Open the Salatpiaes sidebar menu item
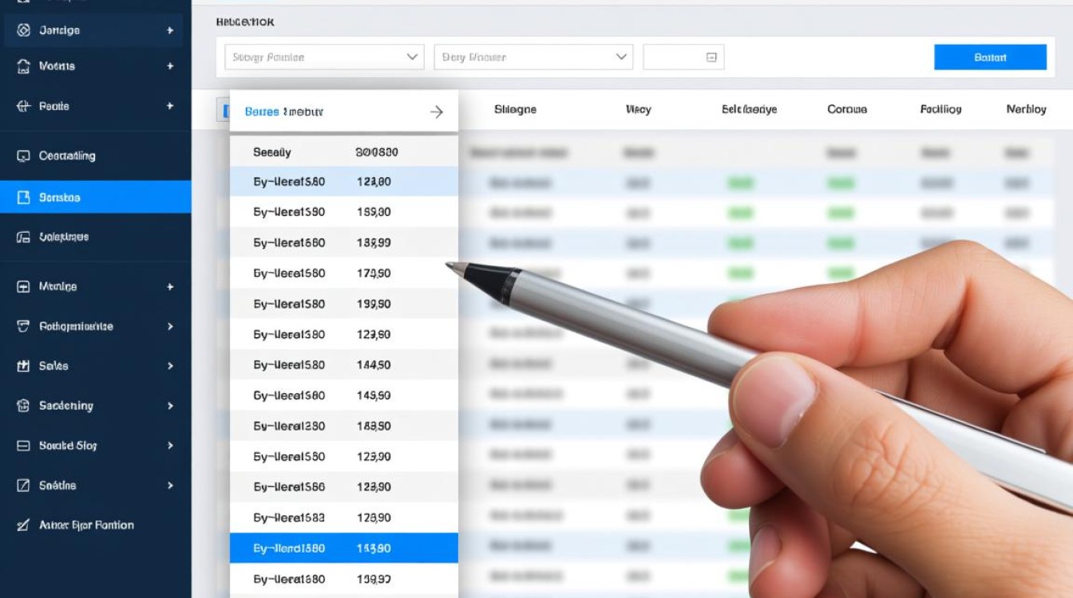The width and height of the screenshot is (1073, 598). (x=64, y=237)
